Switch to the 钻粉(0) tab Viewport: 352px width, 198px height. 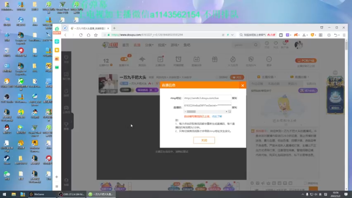(x=311, y=84)
